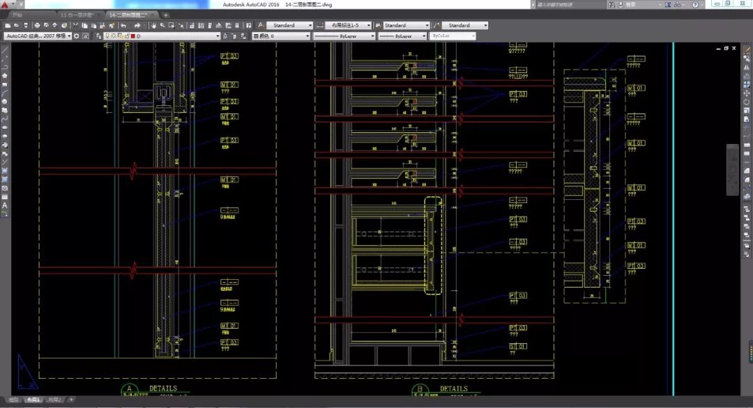Toggle the layer freeze sun icon

pyautogui.click(x=112, y=36)
